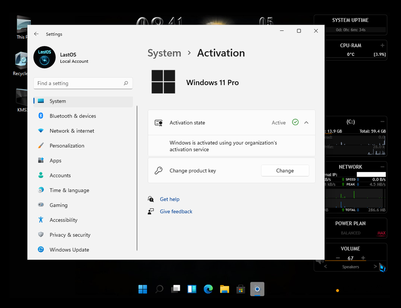Collapse the Activation state section
The image size is (401, 308).
click(306, 122)
